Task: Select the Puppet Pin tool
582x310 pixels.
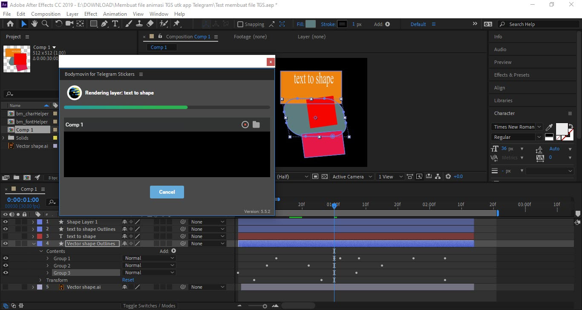Action: [176, 24]
